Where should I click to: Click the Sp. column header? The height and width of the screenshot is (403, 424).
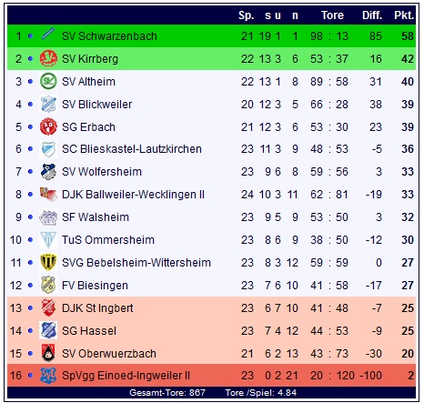[x=246, y=15]
